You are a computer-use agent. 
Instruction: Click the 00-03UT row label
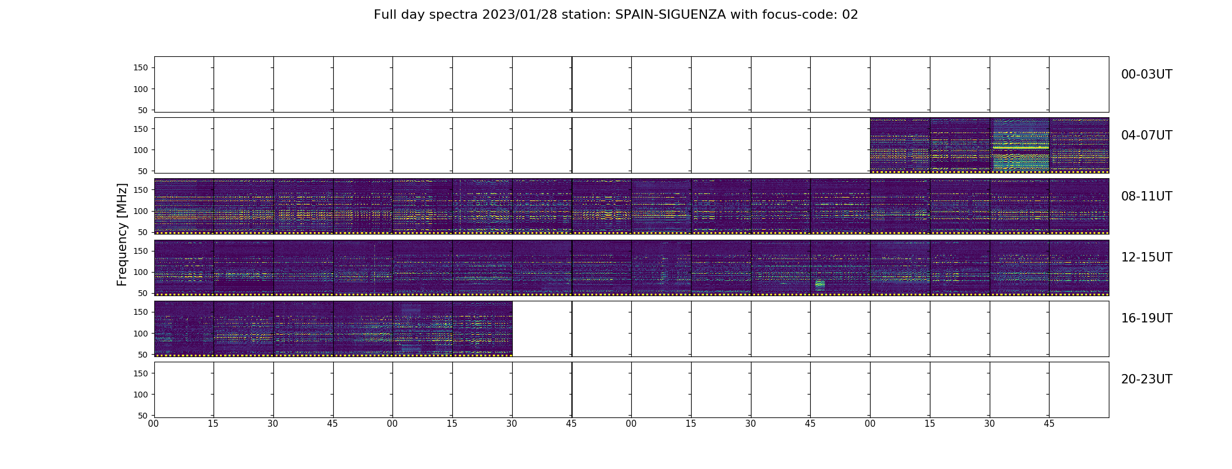coord(1146,74)
